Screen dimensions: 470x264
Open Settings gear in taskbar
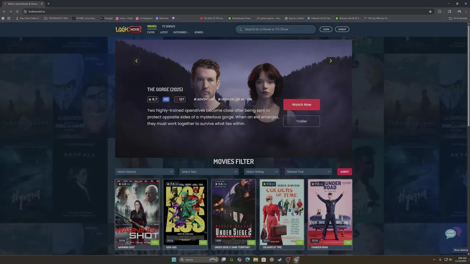click(x=272, y=260)
